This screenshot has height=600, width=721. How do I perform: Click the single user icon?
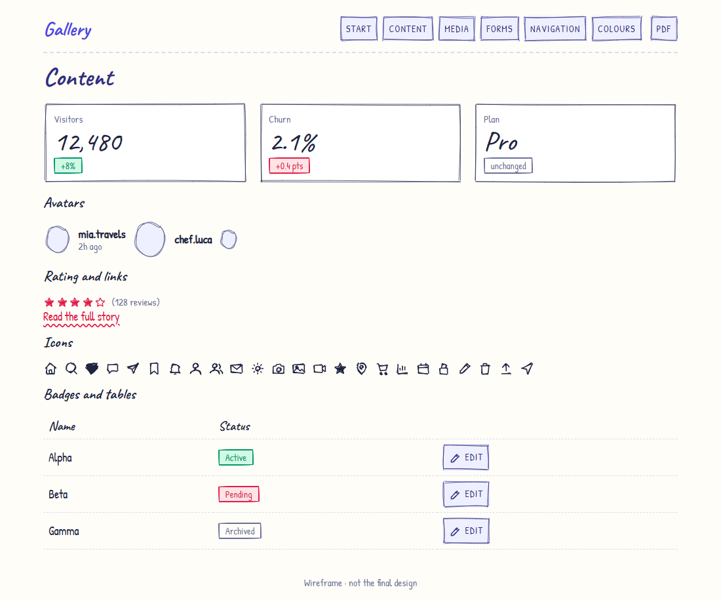pyautogui.click(x=195, y=369)
